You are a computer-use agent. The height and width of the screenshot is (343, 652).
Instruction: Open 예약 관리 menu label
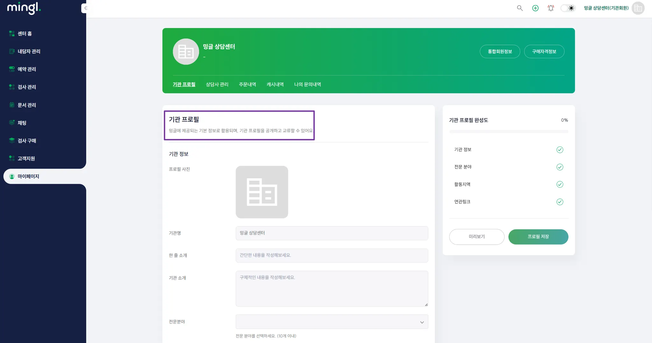tap(27, 69)
